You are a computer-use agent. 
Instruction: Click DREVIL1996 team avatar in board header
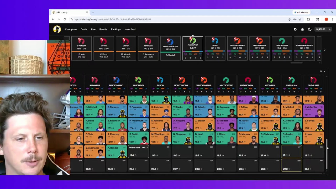pyautogui.click(x=313, y=80)
